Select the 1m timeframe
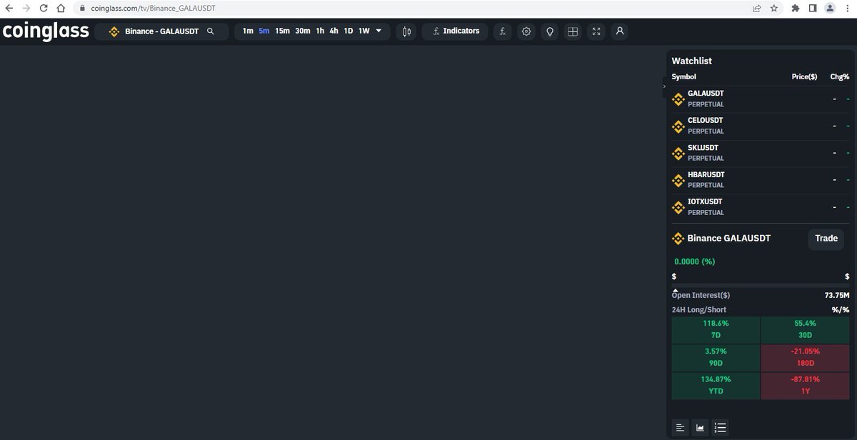The width and height of the screenshot is (857, 440). tap(247, 31)
